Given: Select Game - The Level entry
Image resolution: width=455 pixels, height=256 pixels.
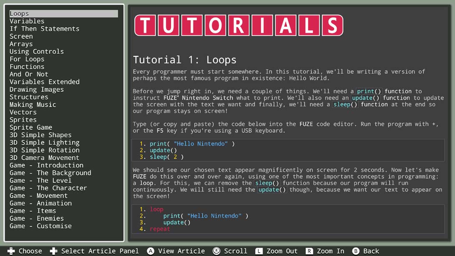Looking at the screenshot, I should [40, 180].
